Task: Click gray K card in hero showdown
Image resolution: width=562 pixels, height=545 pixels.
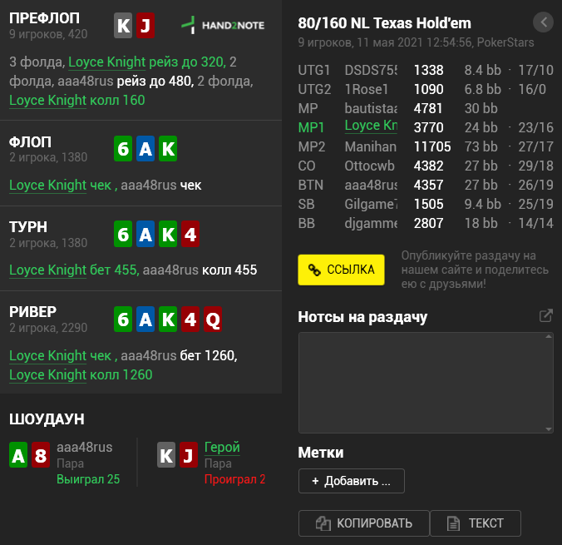Action: coord(166,455)
